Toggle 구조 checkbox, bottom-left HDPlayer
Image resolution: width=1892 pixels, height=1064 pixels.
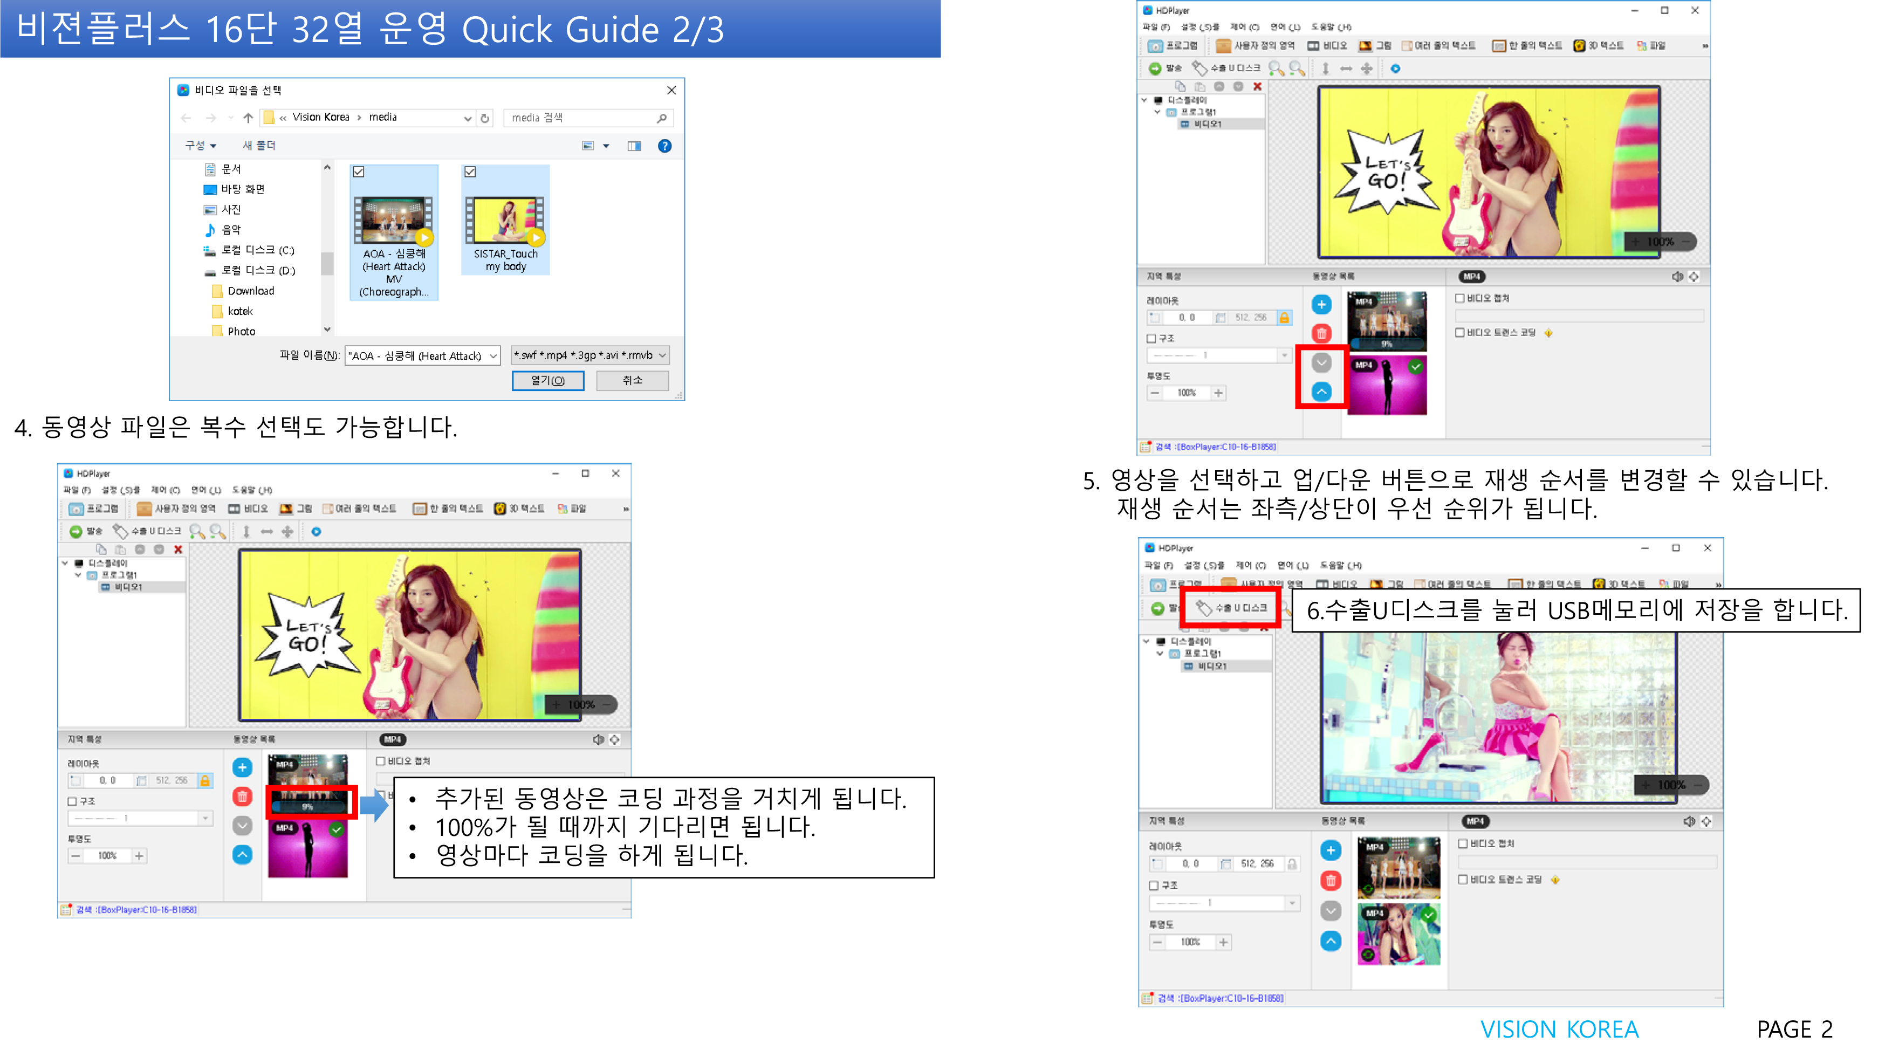coord(72,801)
